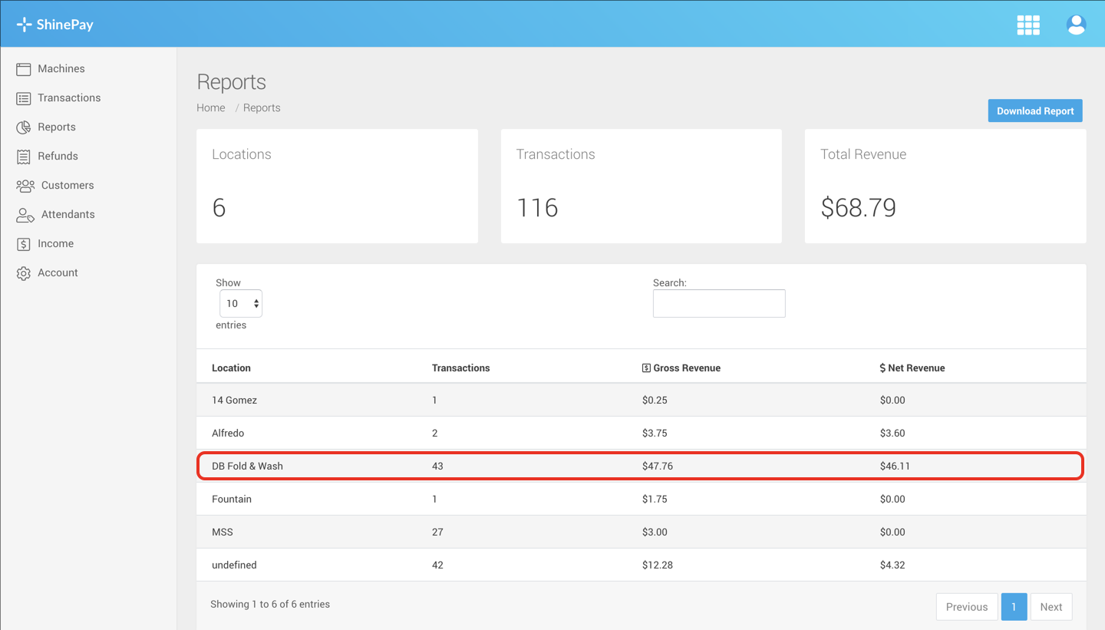
Task: Click the 27 transactions cell
Action: click(437, 532)
